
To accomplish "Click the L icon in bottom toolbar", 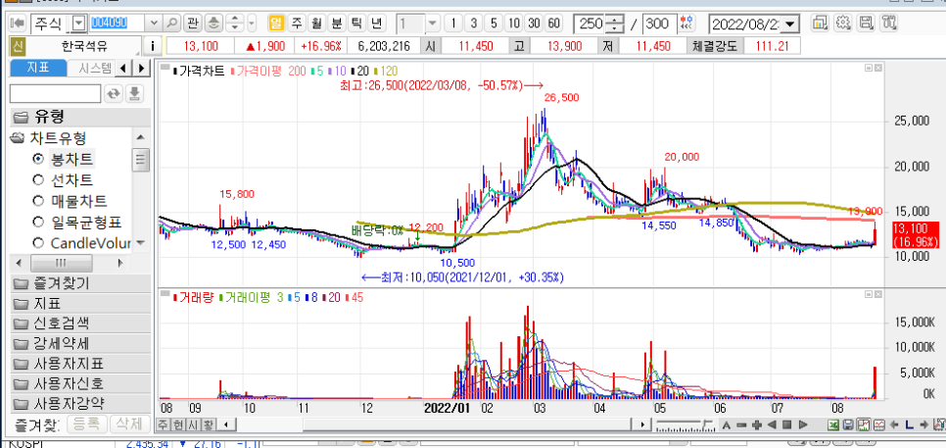I will (x=909, y=424).
